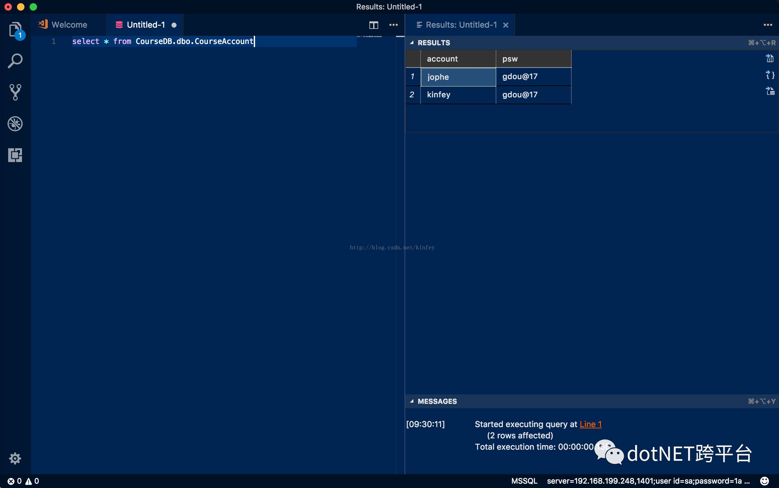Click the Save as CSV icon
Viewport: 779px width, 488px height.
[770, 58]
